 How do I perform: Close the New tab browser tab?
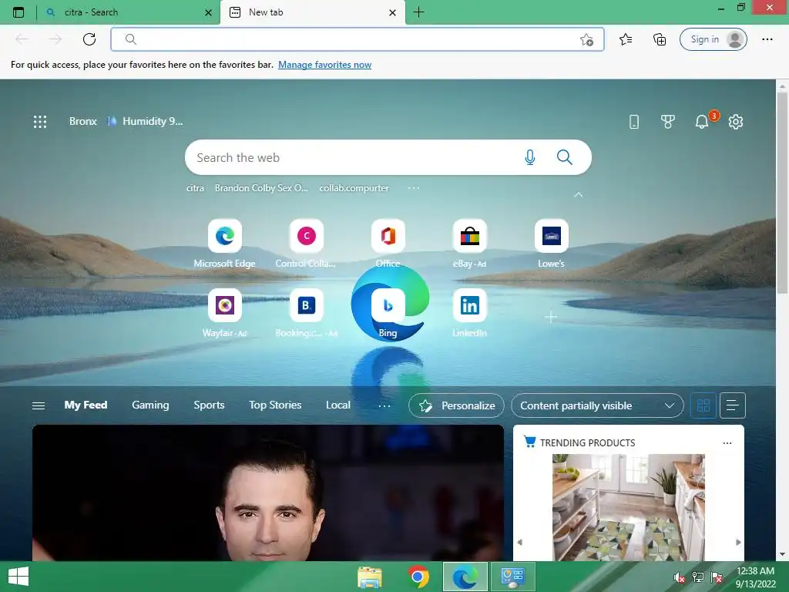(x=392, y=12)
